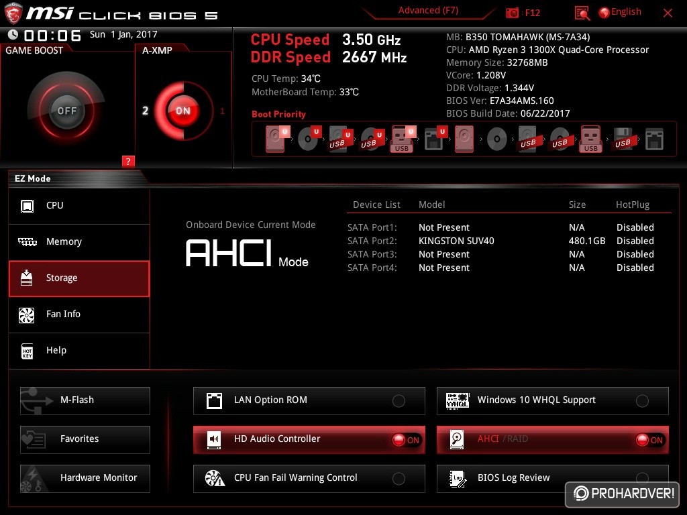This screenshot has width=687, height=515.
Task: Open the Favorites menu
Action: (x=85, y=440)
